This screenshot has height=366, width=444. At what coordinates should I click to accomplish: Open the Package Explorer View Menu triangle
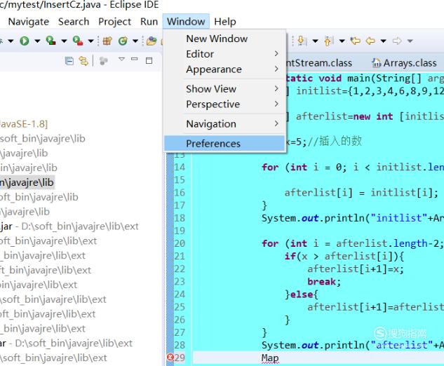[x=122, y=59]
